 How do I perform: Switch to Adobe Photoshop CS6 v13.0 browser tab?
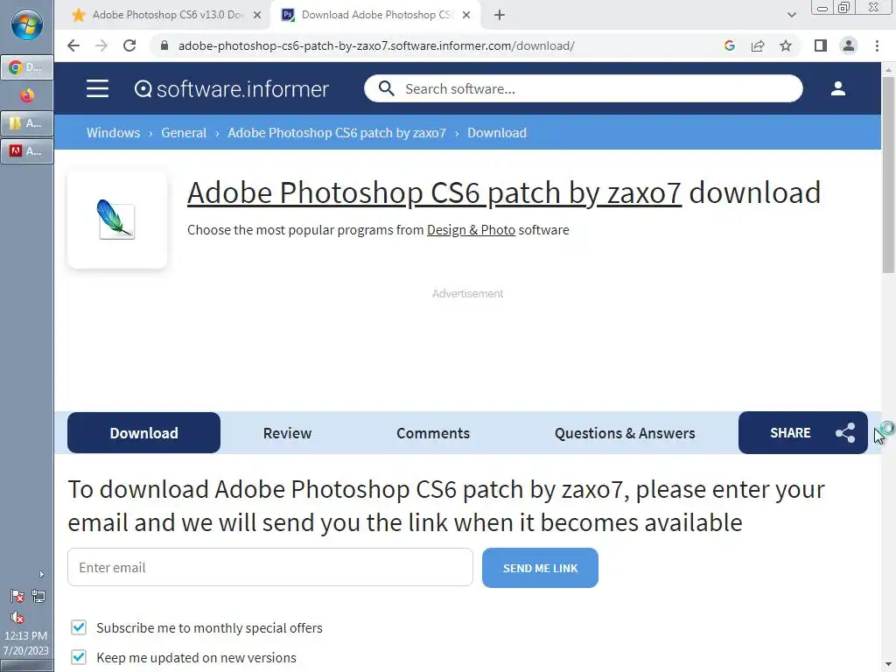tap(167, 15)
